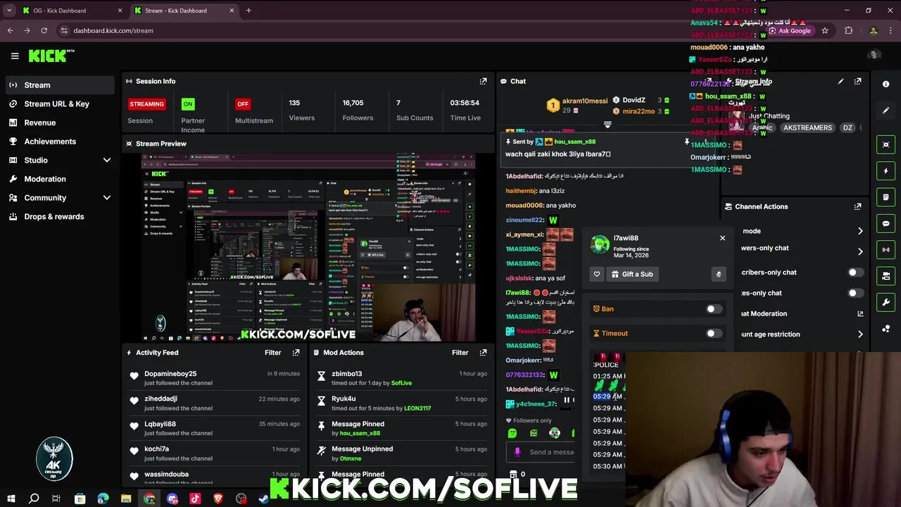901x507 pixels.
Task: Open the external Chat Moderation link
Action: click(860, 313)
